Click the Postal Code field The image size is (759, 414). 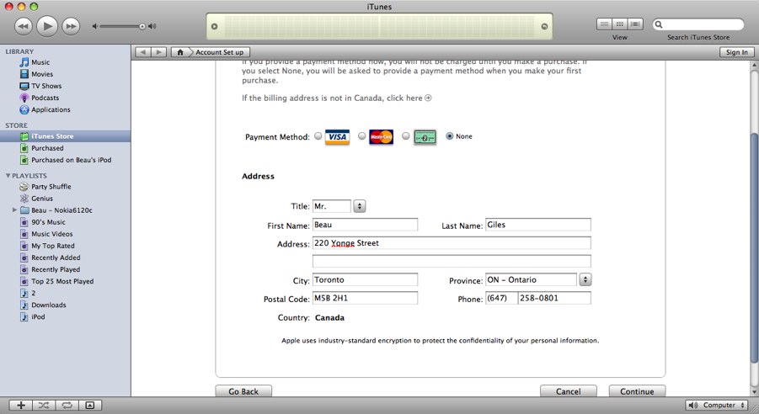pos(365,298)
